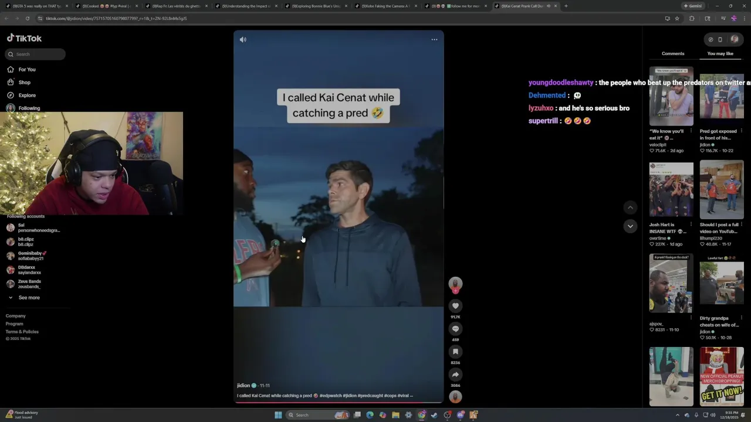Screen dimensions: 751x422
Task: Open the For You feed
Action: [22, 69]
